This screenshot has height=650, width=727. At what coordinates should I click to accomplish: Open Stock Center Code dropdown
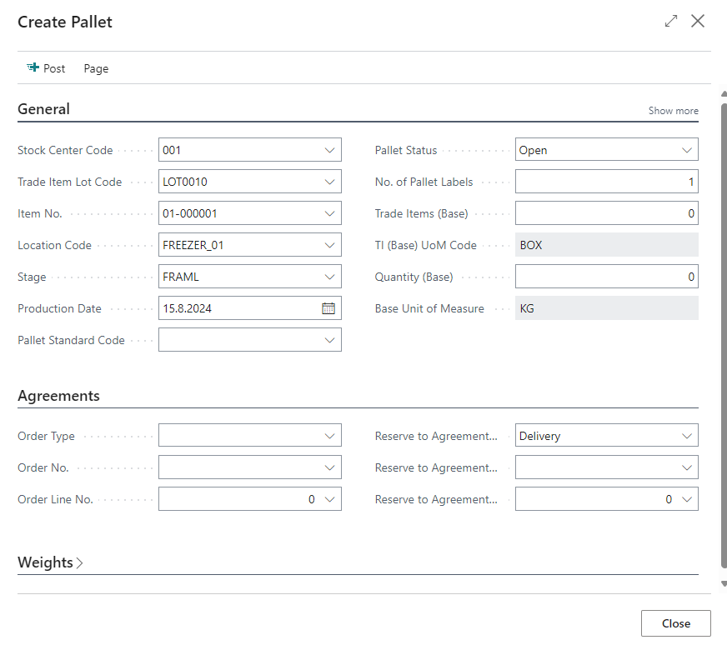click(328, 150)
